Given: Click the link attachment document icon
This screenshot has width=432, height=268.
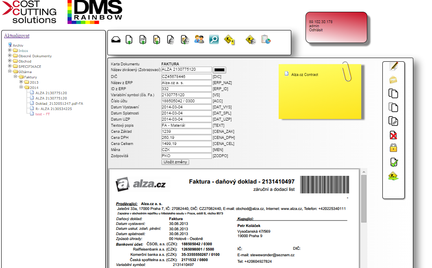Looking at the screenshot, I should [x=393, y=121].
